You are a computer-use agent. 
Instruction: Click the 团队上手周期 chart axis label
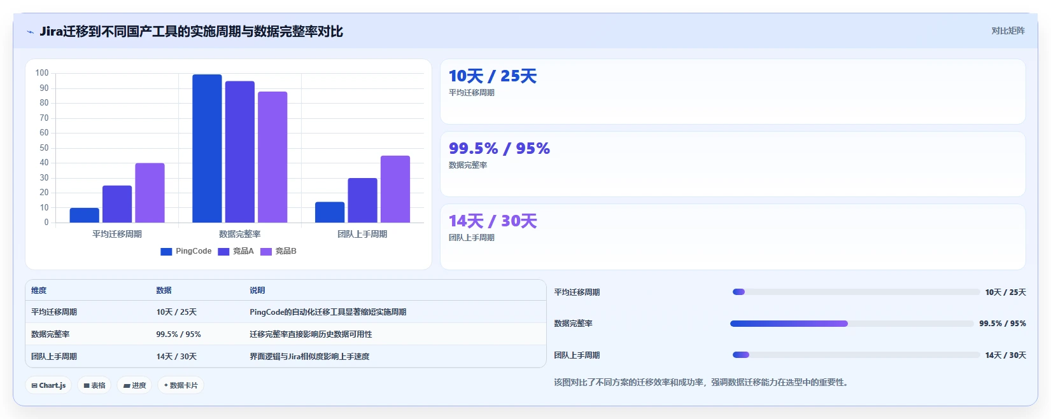click(x=362, y=234)
